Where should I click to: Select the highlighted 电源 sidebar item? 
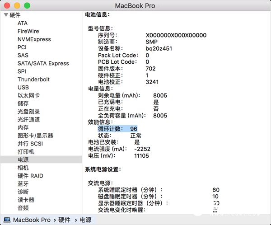(x=23, y=160)
